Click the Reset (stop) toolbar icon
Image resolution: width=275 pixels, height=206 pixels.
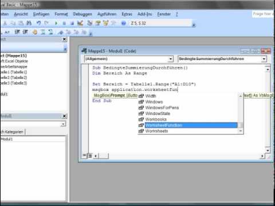[72, 23]
